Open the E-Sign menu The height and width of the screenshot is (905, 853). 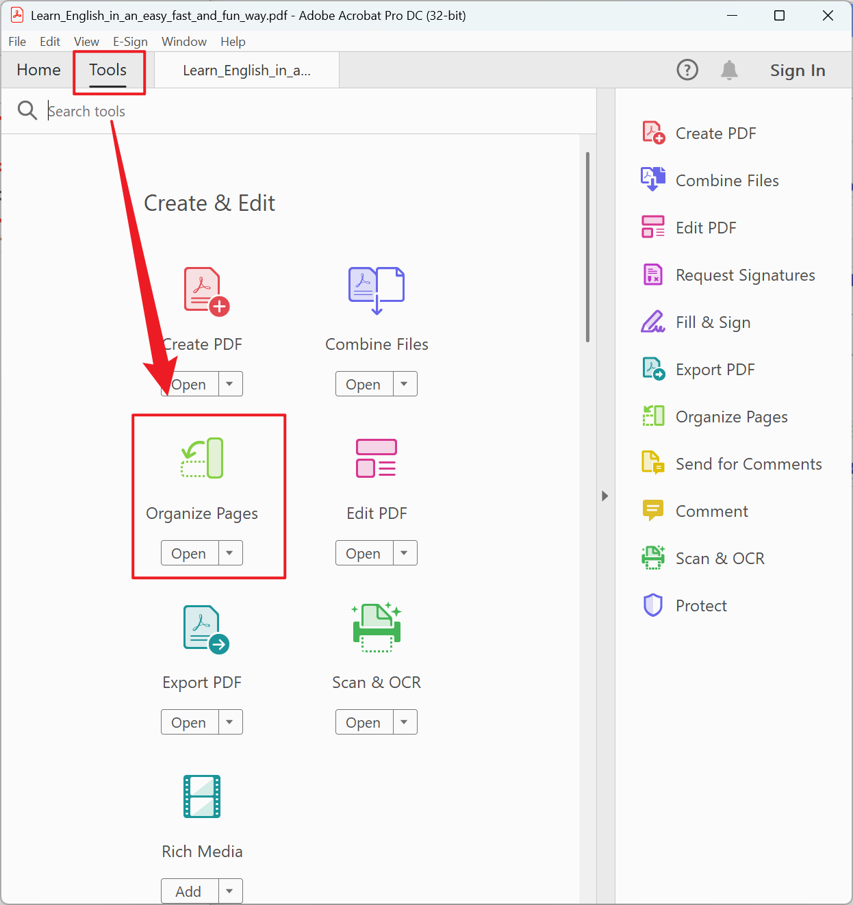(130, 42)
